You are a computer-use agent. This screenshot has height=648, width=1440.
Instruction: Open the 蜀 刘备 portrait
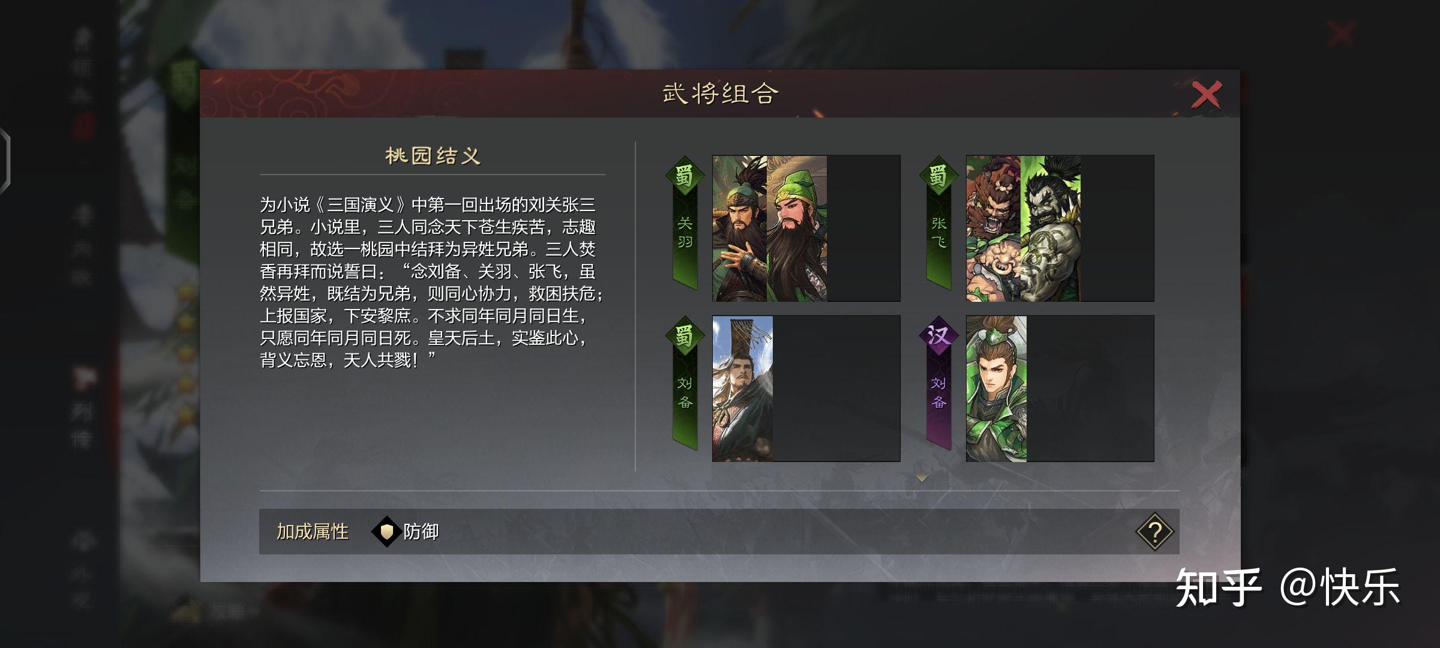coord(743,389)
